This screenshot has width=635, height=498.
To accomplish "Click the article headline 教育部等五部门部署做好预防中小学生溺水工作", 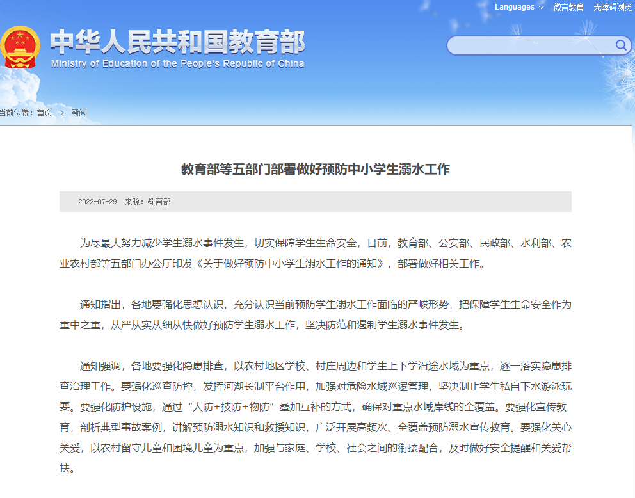I will click(316, 169).
